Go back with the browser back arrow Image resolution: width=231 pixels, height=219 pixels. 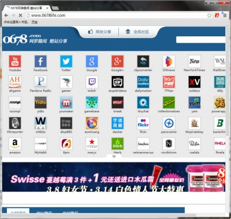[6, 15]
